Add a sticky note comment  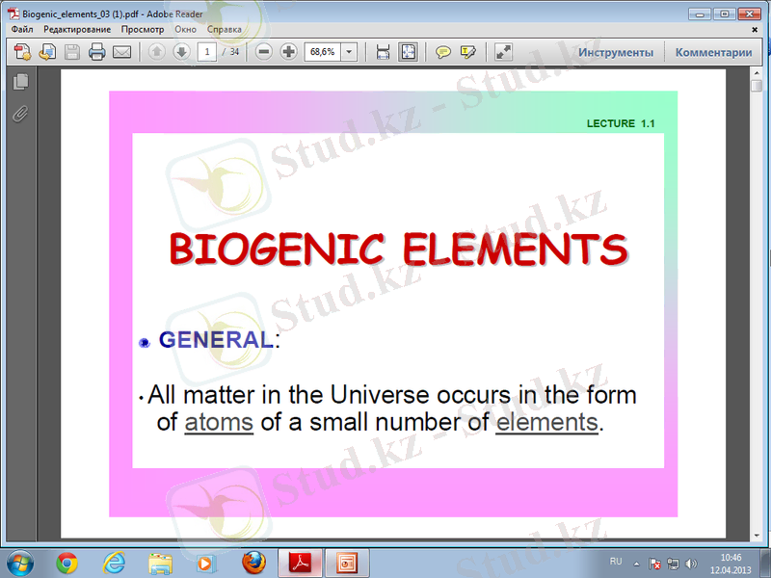(442, 52)
